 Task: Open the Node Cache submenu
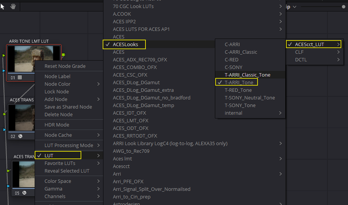(x=69, y=135)
